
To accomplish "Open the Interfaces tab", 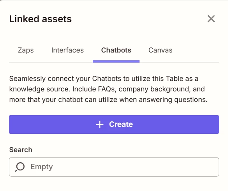I will click(67, 50).
